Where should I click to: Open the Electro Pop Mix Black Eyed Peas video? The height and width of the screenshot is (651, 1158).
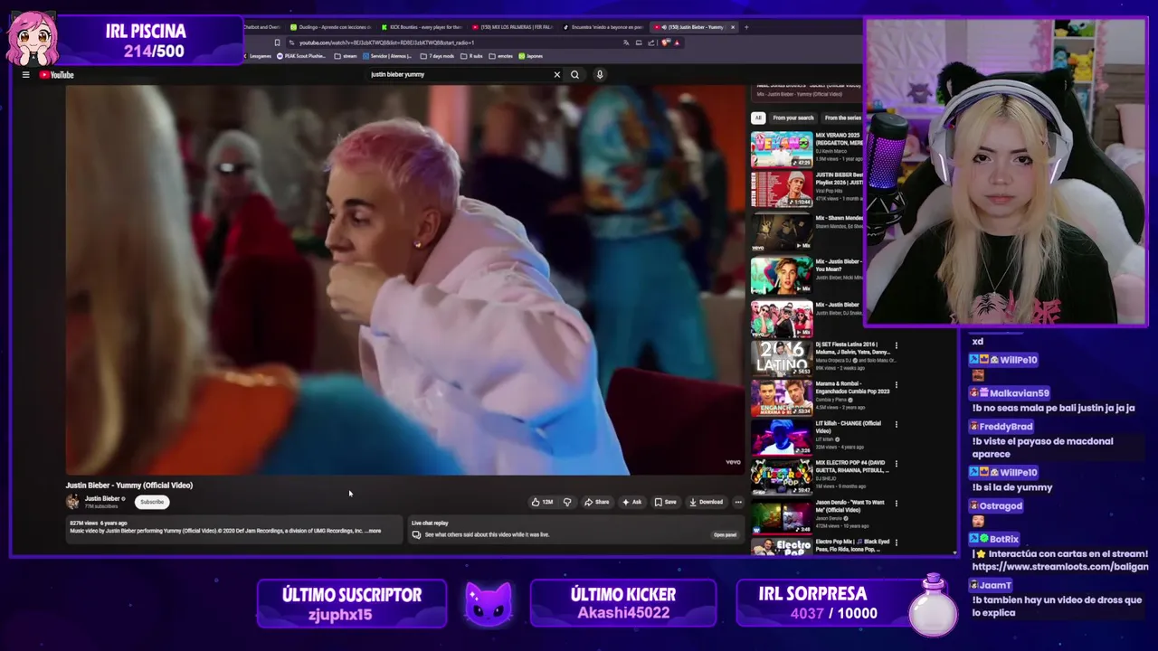pyautogui.click(x=782, y=546)
